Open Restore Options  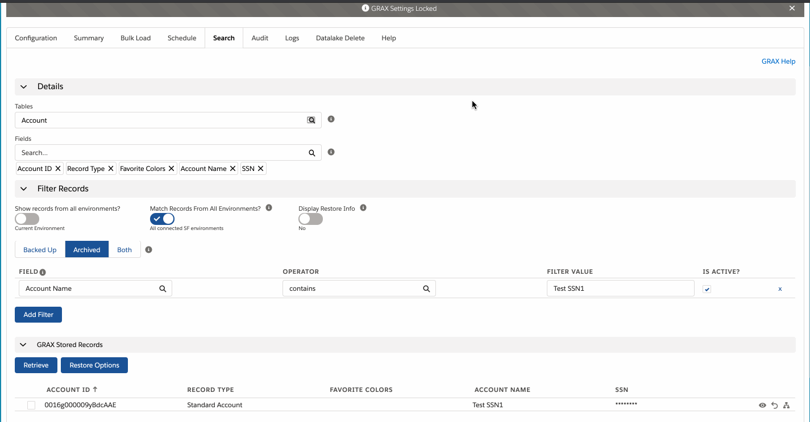tap(94, 365)
